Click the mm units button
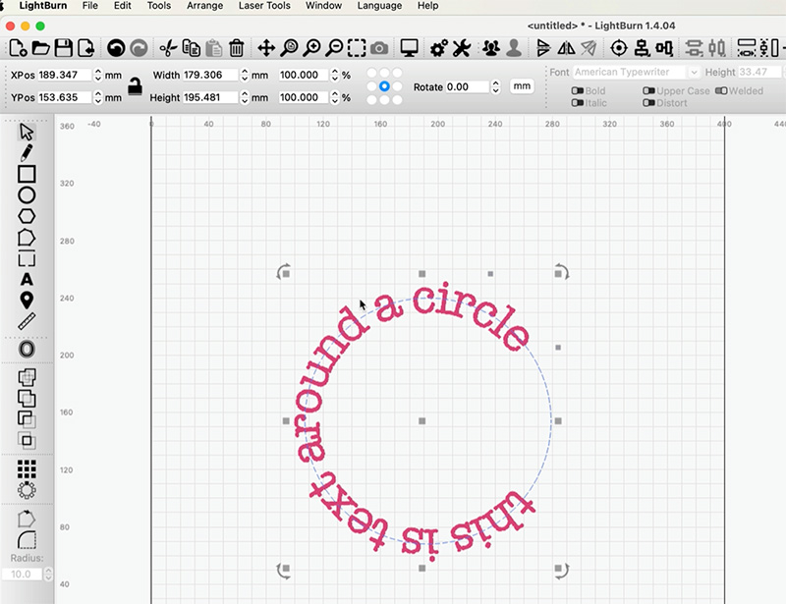The width and height of the screenshot is (786, 604). click(x=522, y=86)
